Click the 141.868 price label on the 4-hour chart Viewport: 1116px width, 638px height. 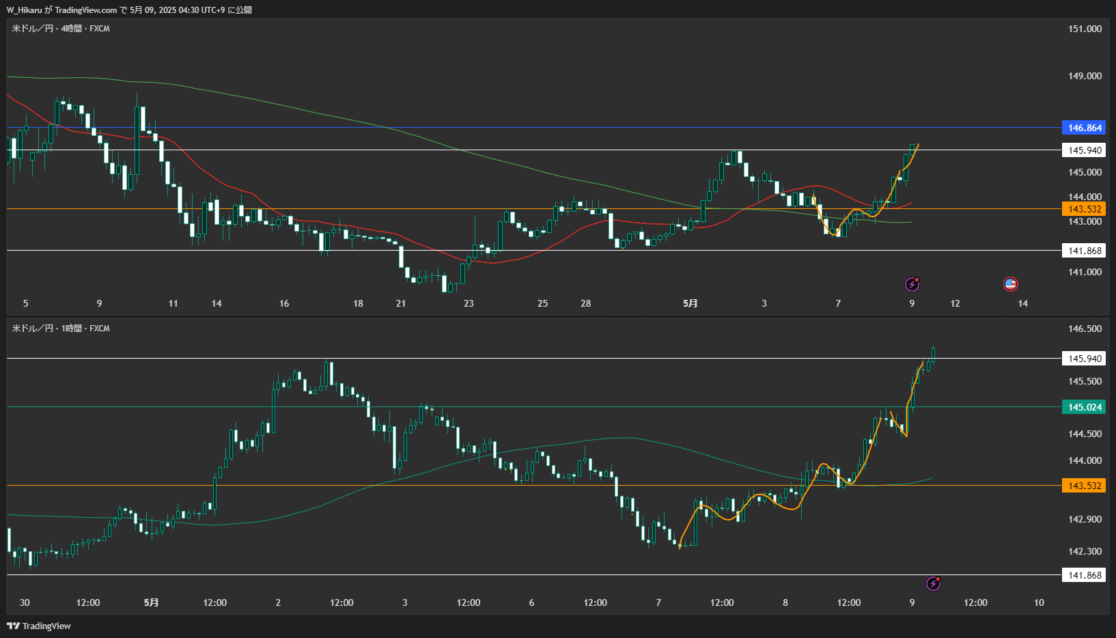pyautogui.click(x=1084, y=251)
